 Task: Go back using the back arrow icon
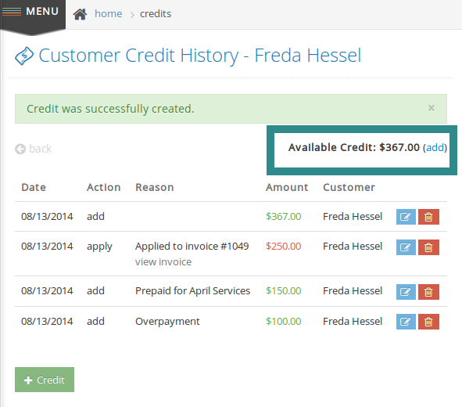(20, 149)
